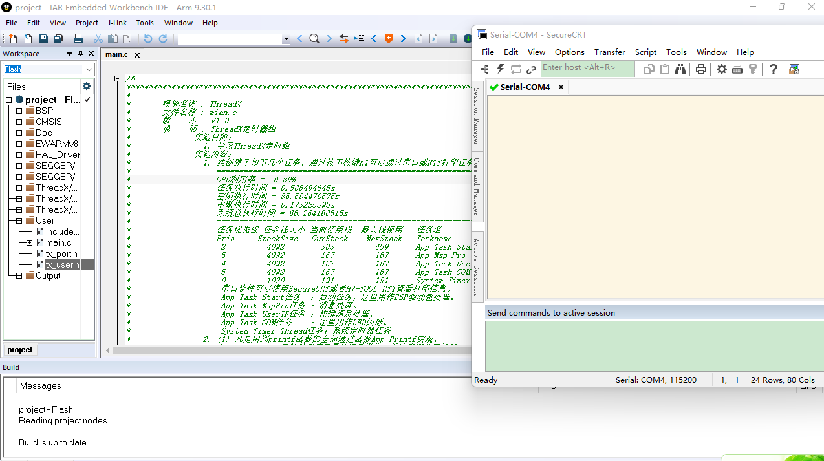Select tx_port.h in the Workspace tree
The image size is (824, 461).
(61, 253)
